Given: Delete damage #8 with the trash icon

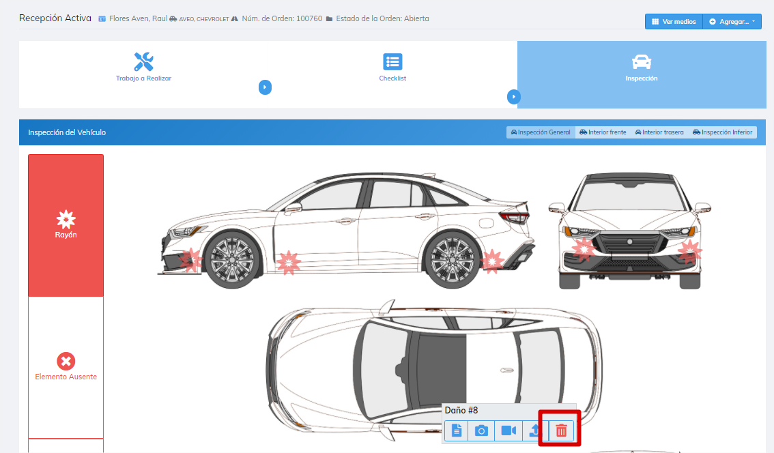Looking at the screenshot, I should pos(560,430).
